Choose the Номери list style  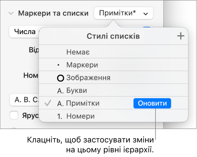coord(114,116)
